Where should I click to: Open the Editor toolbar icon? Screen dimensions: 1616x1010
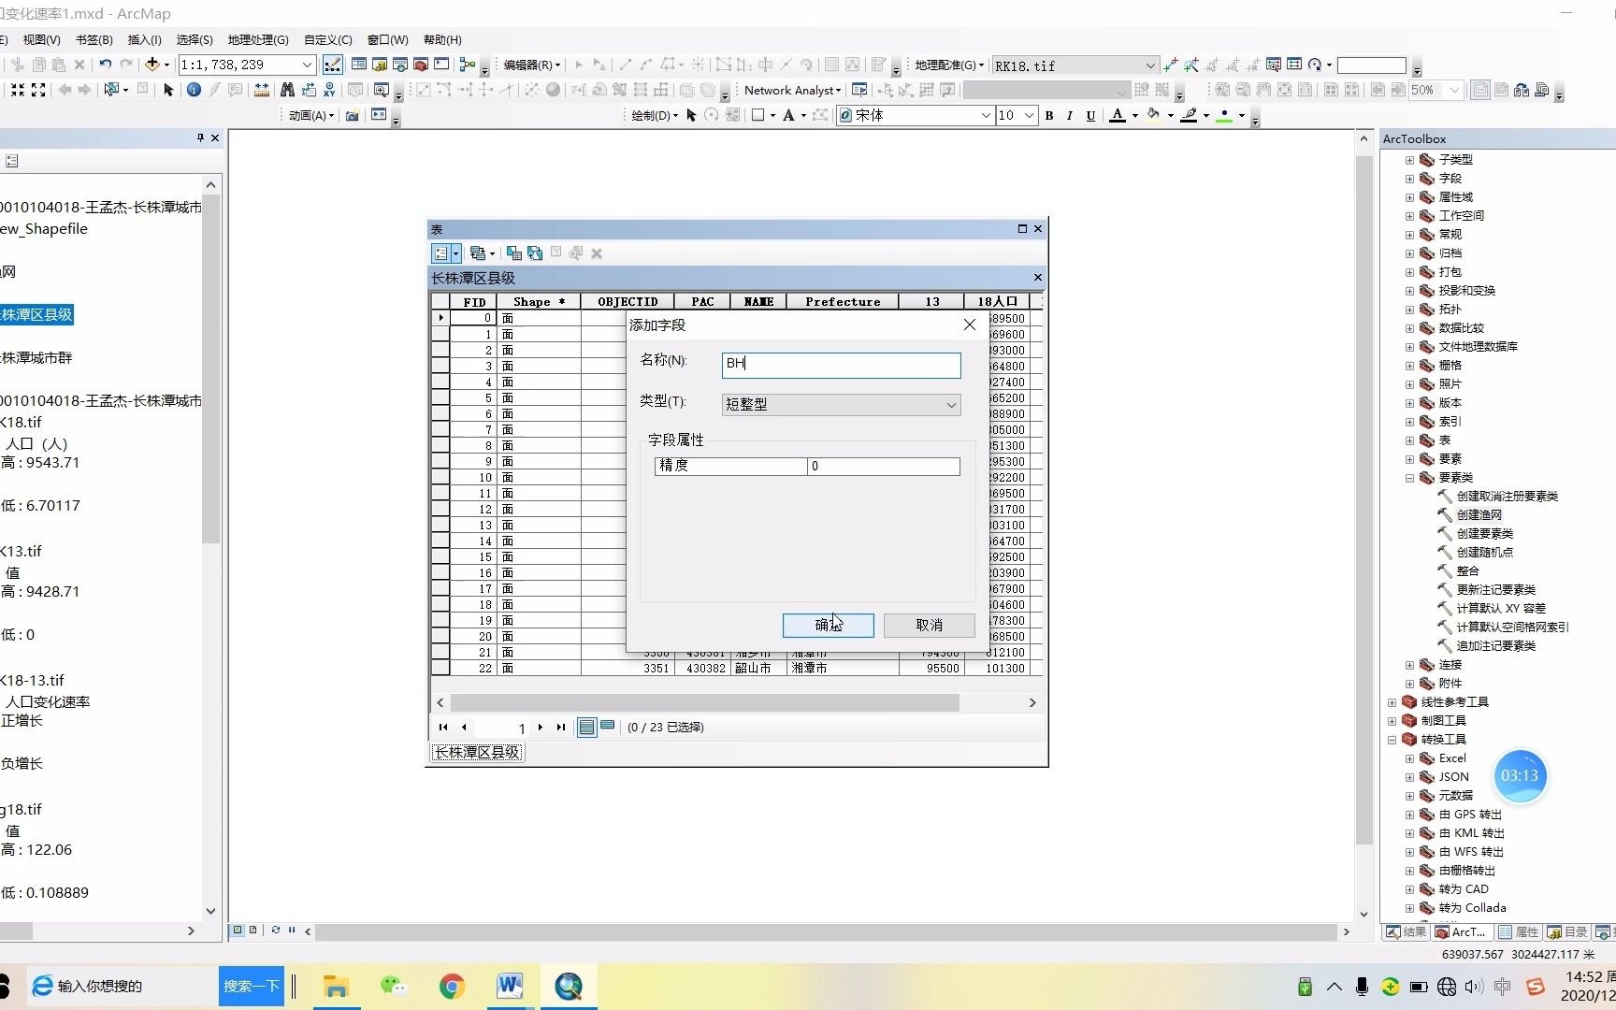pyautogui.click(x=333, y=65)
